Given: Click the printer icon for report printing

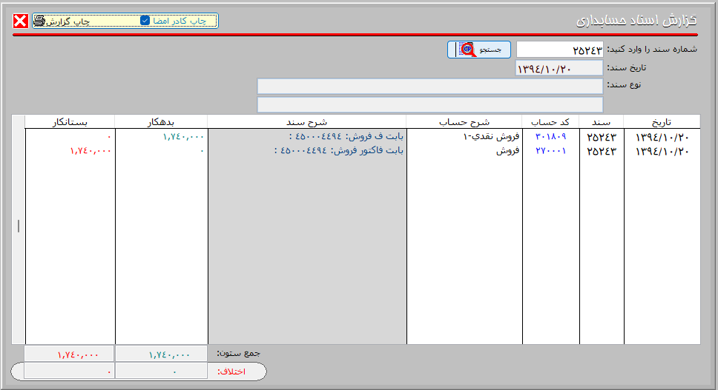Looking at the screenshot, I should click(x=39, y=21).
